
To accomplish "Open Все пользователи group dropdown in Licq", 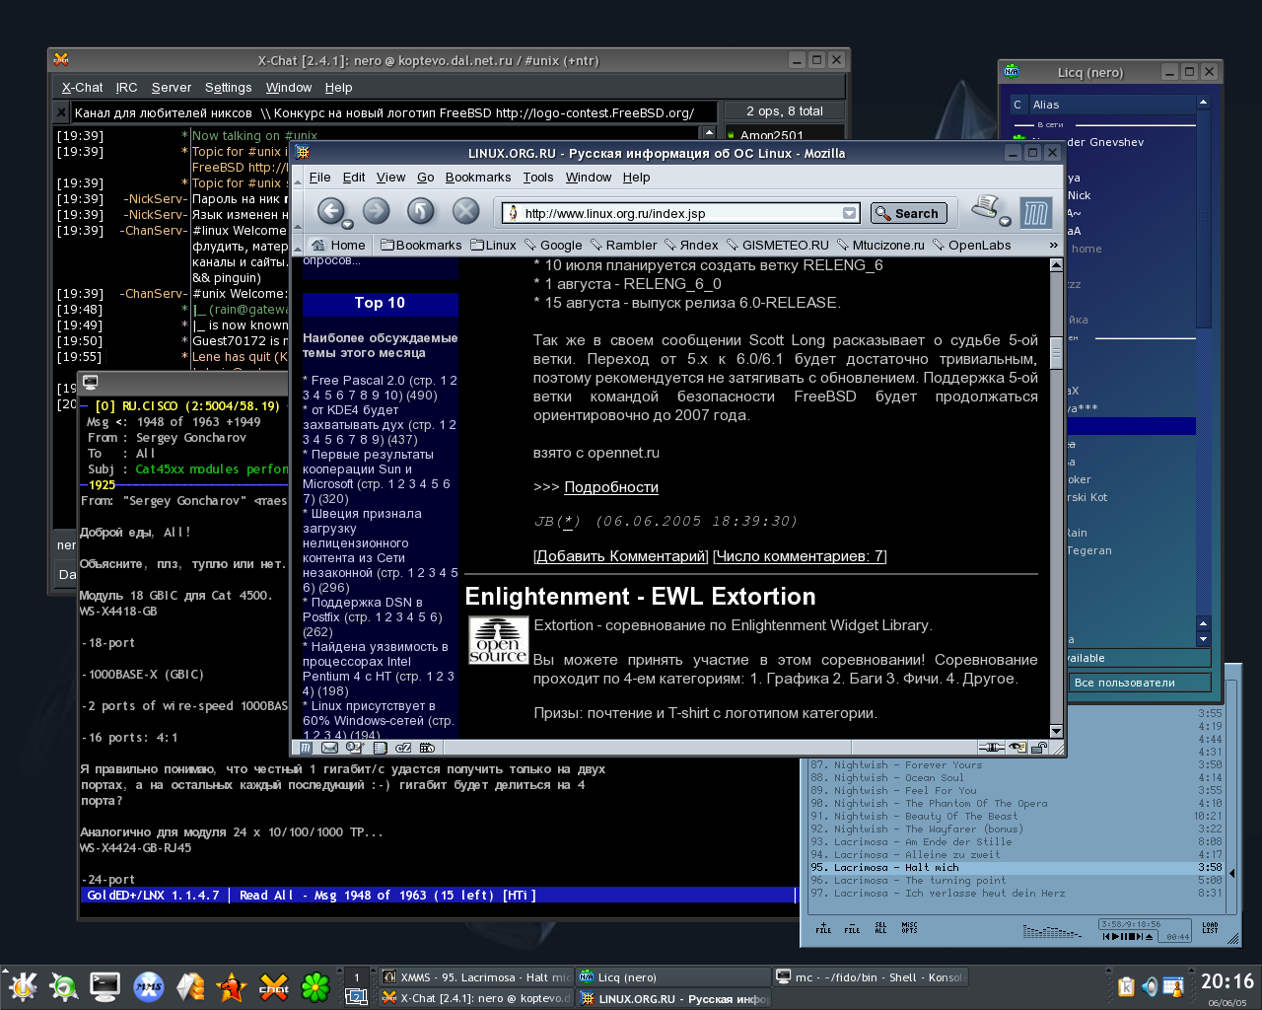I will 1141,683.
